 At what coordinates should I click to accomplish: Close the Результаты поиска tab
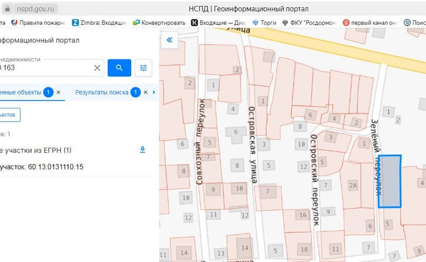tap(145, 92)
